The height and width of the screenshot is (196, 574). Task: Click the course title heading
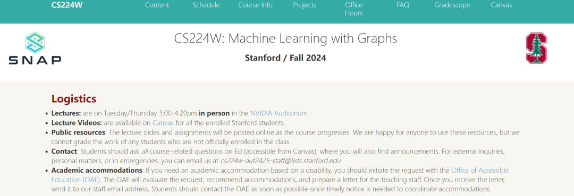(x=285, y=38)
